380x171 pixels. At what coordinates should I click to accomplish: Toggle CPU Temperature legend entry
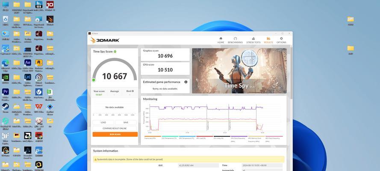click(170, 137)
